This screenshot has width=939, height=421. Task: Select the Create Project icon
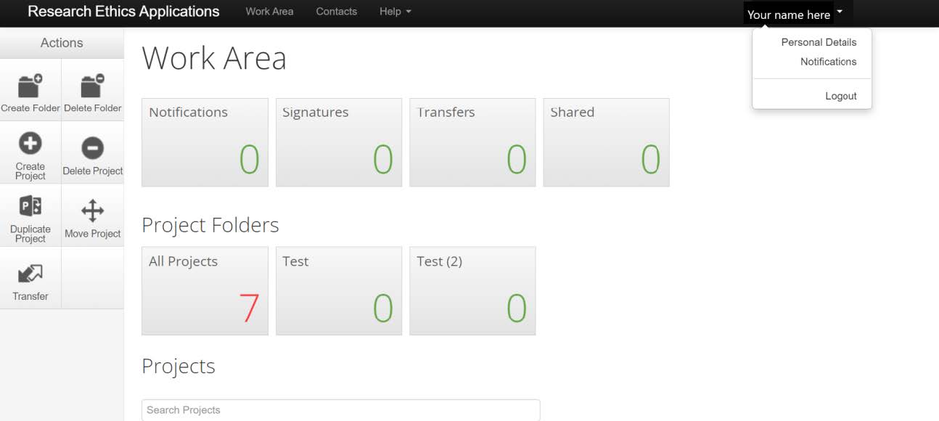[x=30, y=145]
